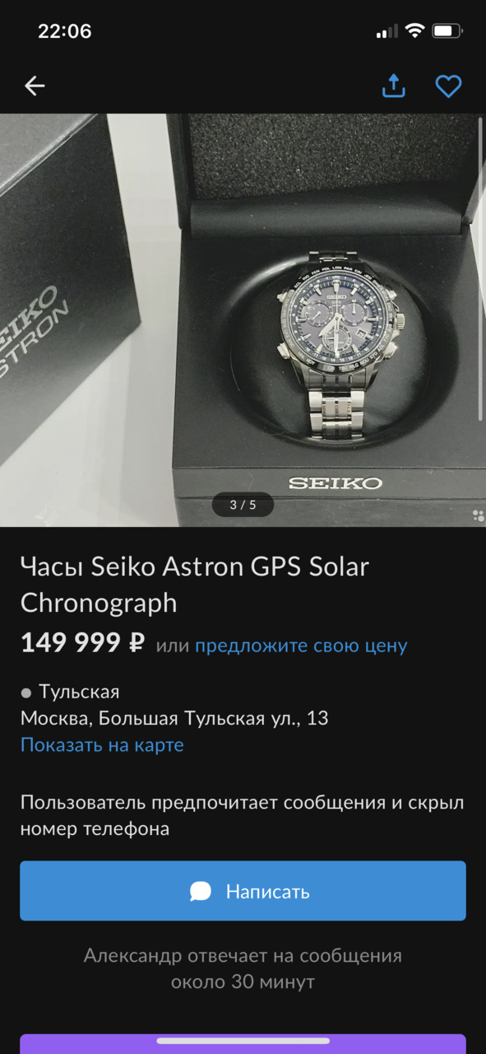Share this Seiko Astron listing

click(394, 86)
